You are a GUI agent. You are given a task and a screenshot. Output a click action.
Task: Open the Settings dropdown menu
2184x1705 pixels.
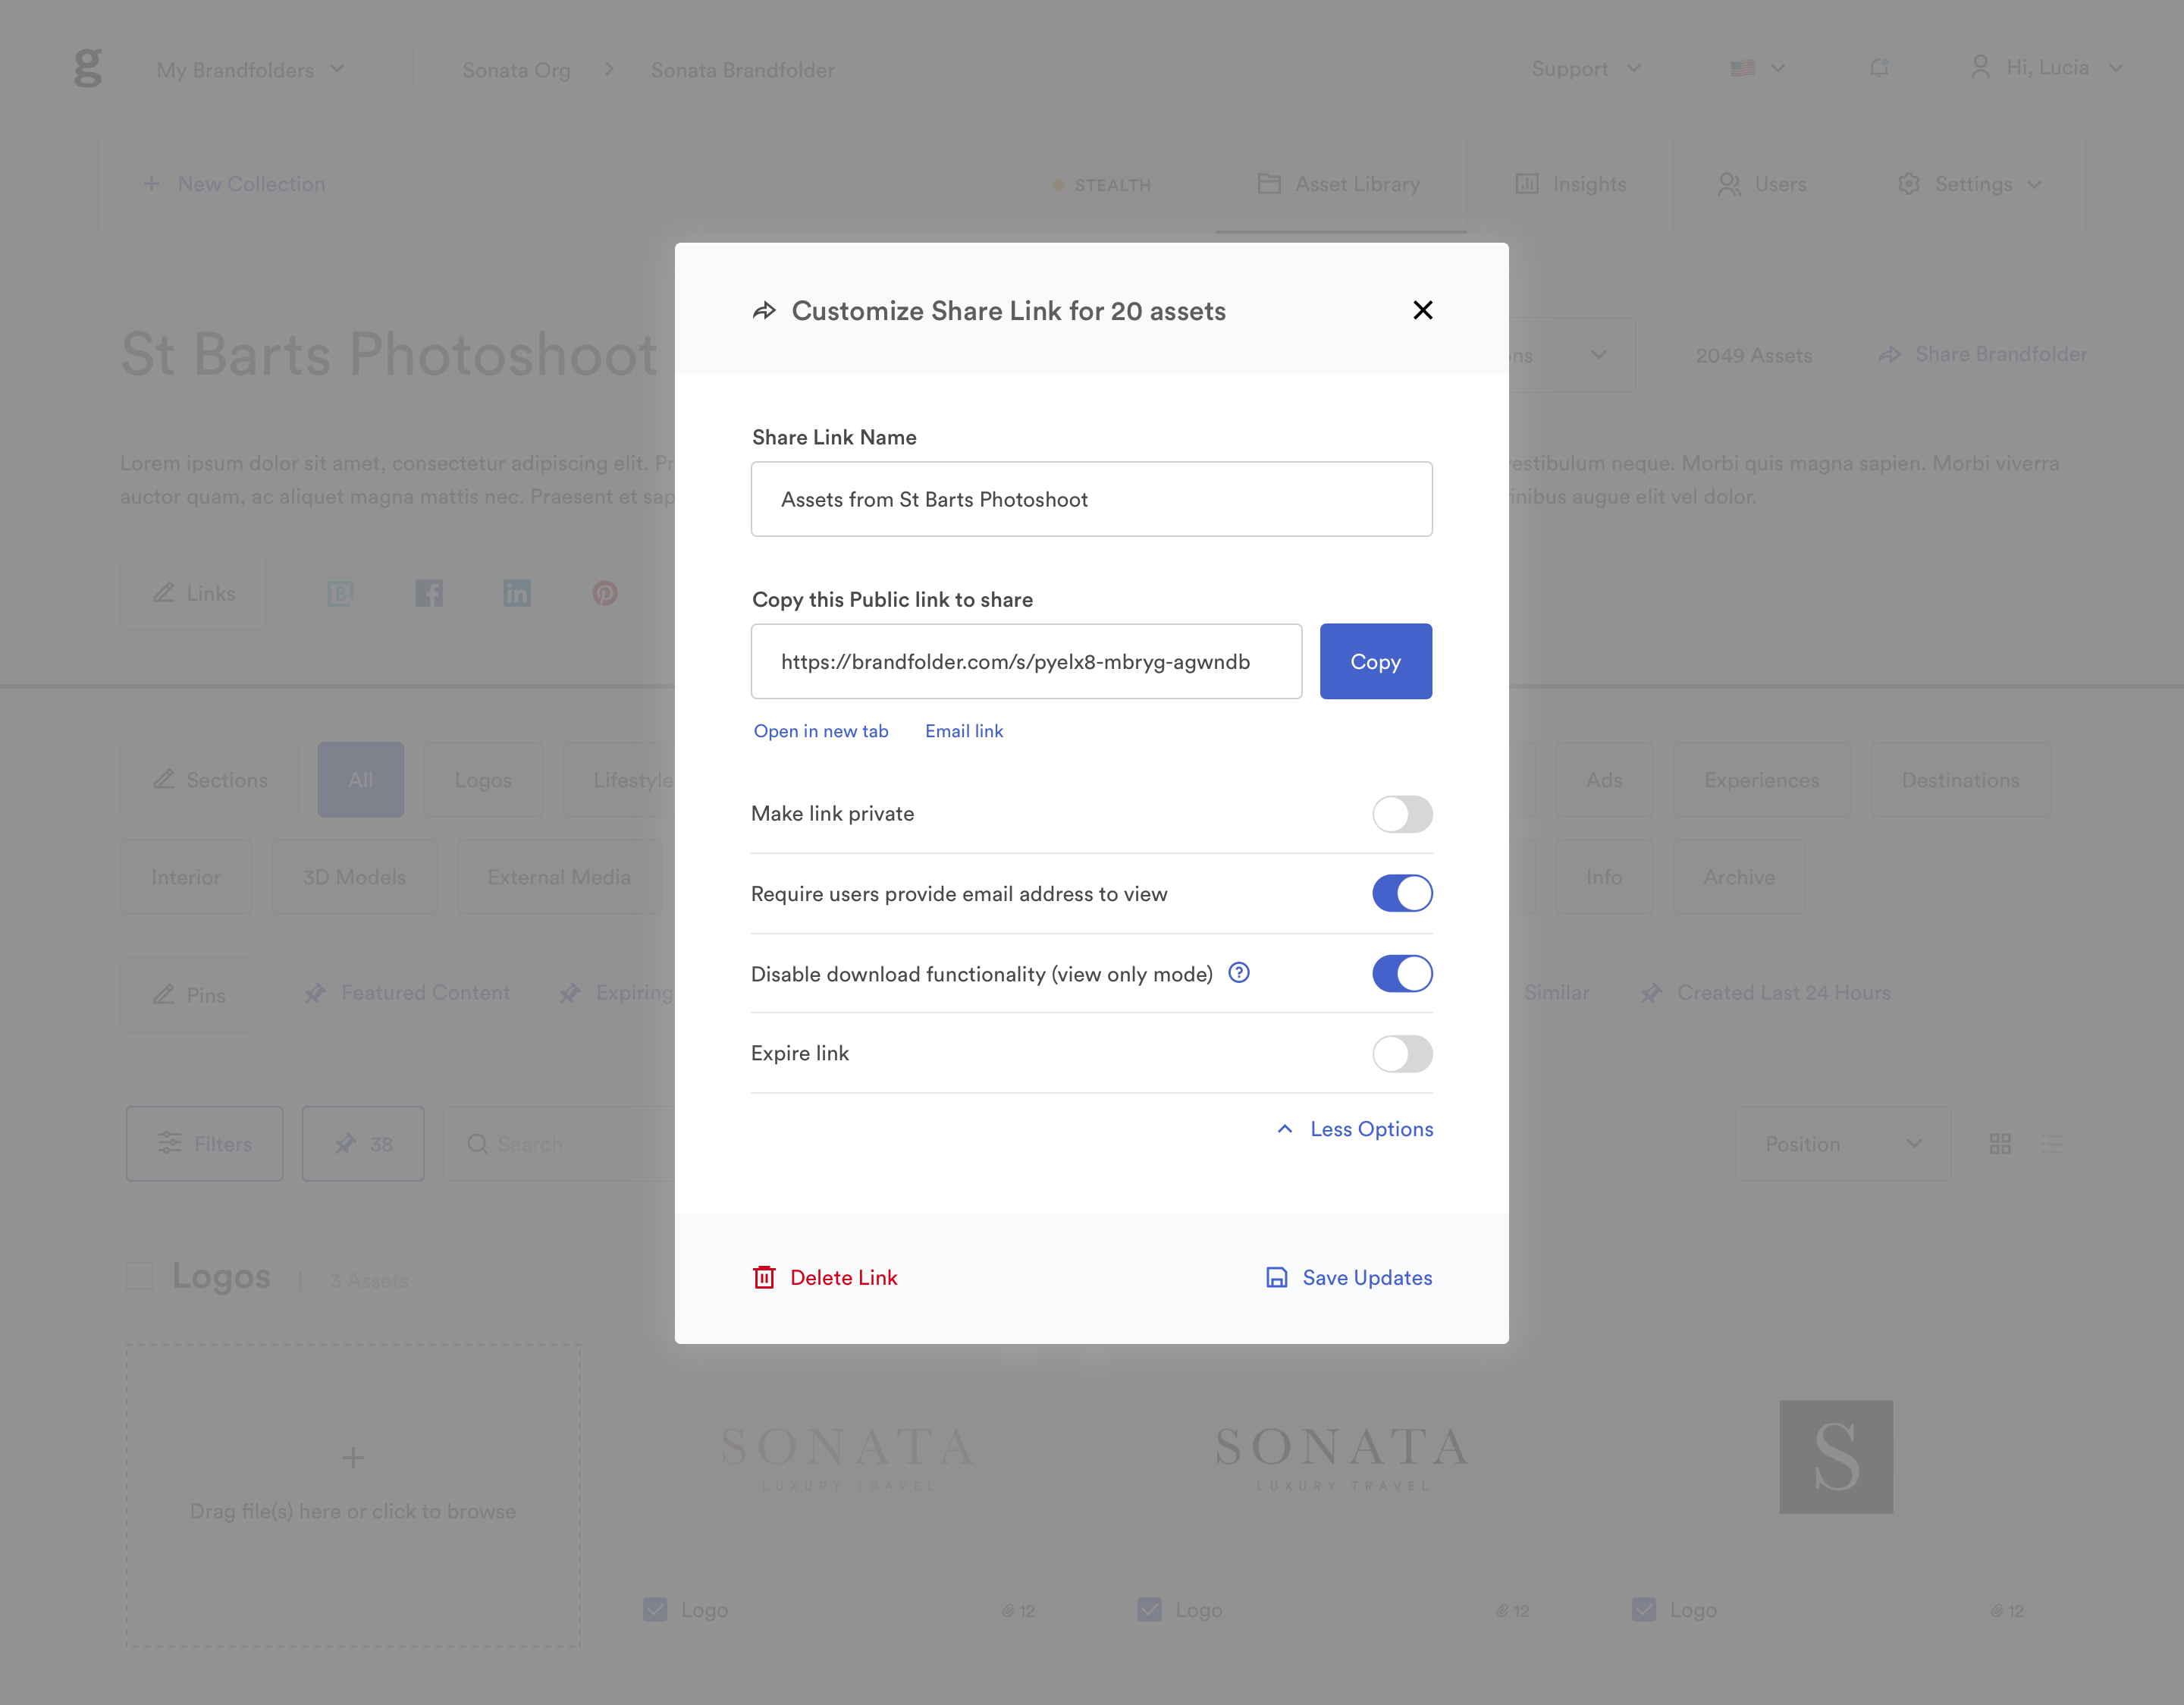point(1969,184)
